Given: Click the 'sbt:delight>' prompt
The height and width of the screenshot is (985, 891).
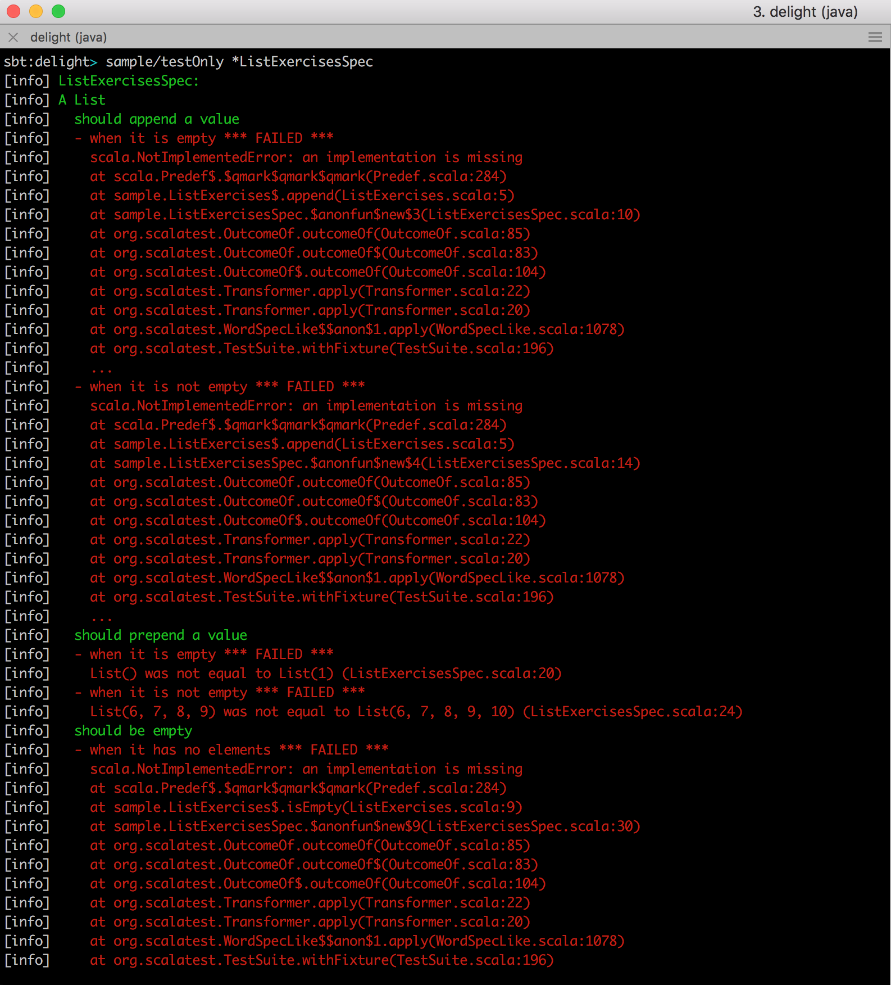Looking at the screenshot, I should coord(51,62).
